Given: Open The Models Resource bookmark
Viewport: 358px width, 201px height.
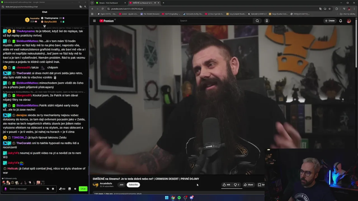Looking at the screenshot, I should [x=150, y=14].
